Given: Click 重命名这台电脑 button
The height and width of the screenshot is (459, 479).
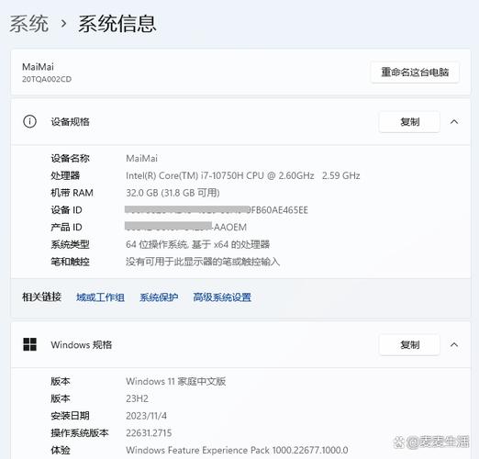Looking at the screenshot, I should coord(415,73).
